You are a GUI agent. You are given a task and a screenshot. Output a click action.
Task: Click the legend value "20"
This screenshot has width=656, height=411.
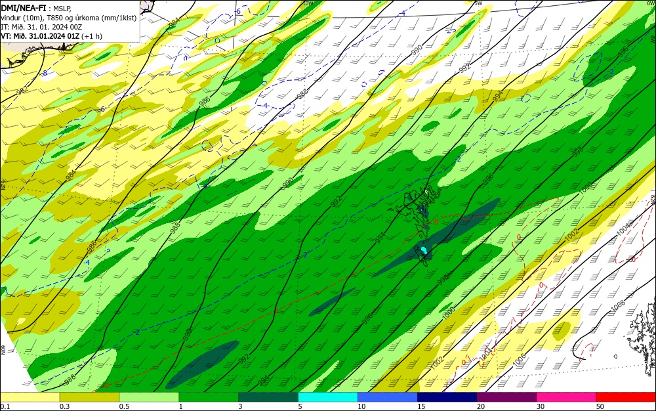[x=481, y=406]
